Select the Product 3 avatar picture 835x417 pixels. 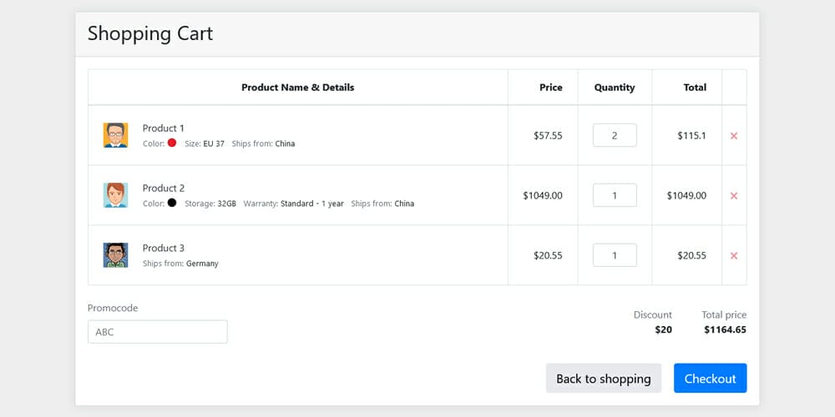115,255
